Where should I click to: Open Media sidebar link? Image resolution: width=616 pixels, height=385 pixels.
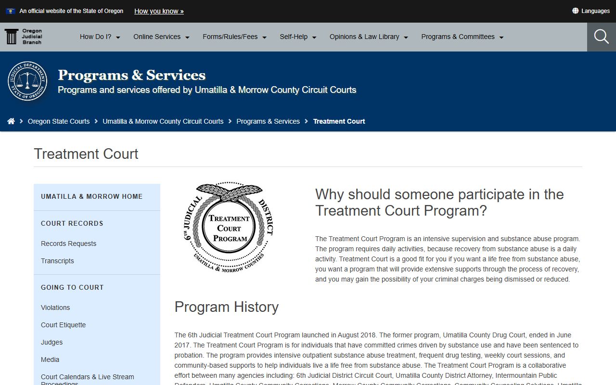(x=50, y=359)
